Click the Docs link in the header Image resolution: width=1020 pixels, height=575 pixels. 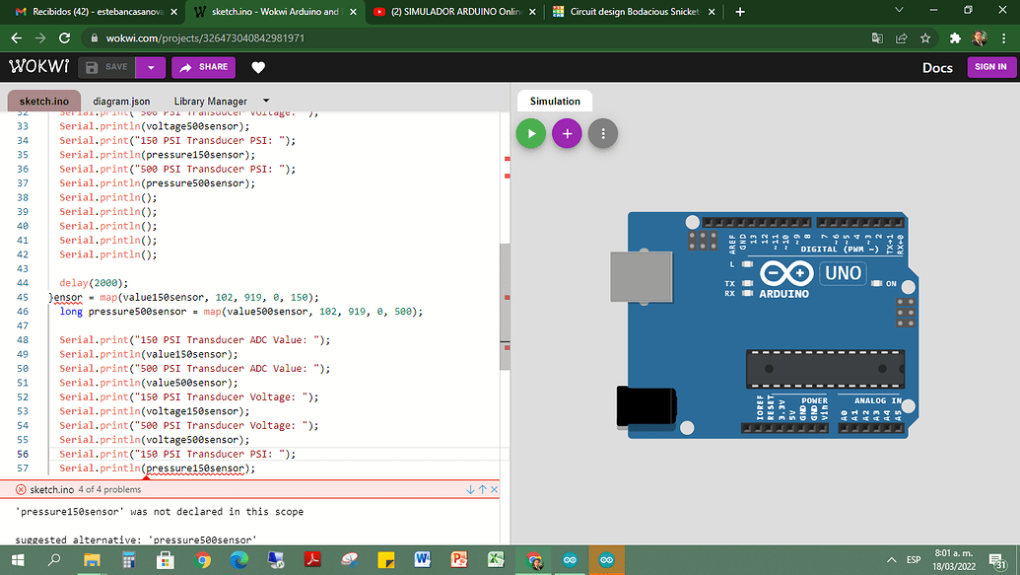[x=936, y=67]
